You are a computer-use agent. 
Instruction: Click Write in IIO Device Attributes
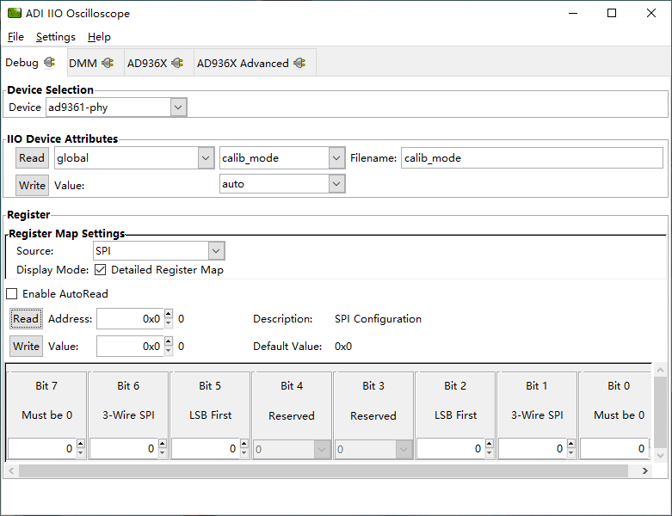point(32,186)
